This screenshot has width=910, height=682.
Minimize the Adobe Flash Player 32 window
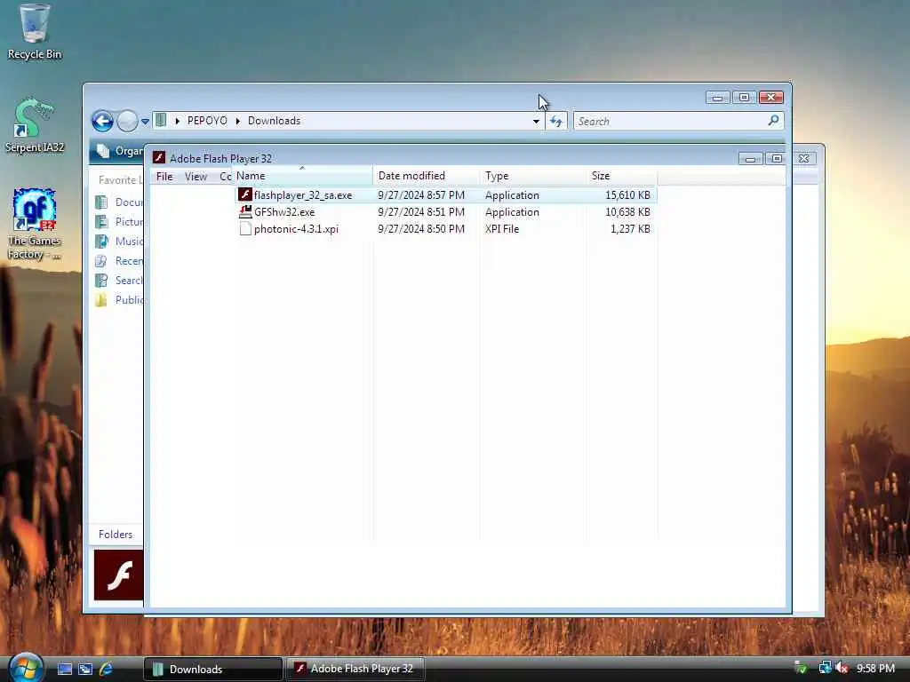tap(750, 158)
